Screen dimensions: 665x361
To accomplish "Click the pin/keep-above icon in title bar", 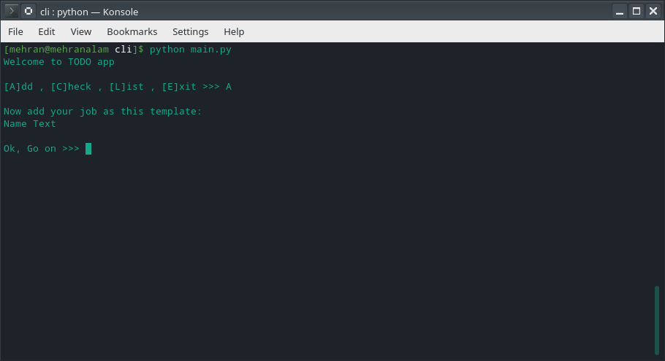I will tap(28, 11).
